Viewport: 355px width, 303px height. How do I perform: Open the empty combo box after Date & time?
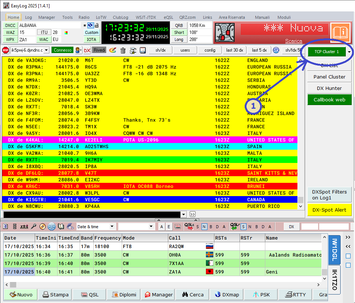coord(136,227)
